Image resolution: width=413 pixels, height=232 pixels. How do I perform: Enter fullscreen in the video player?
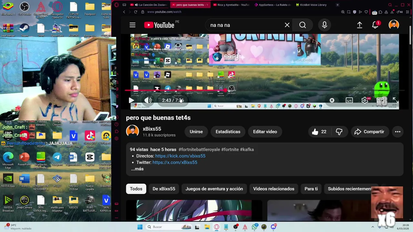[x=396, y=100]
